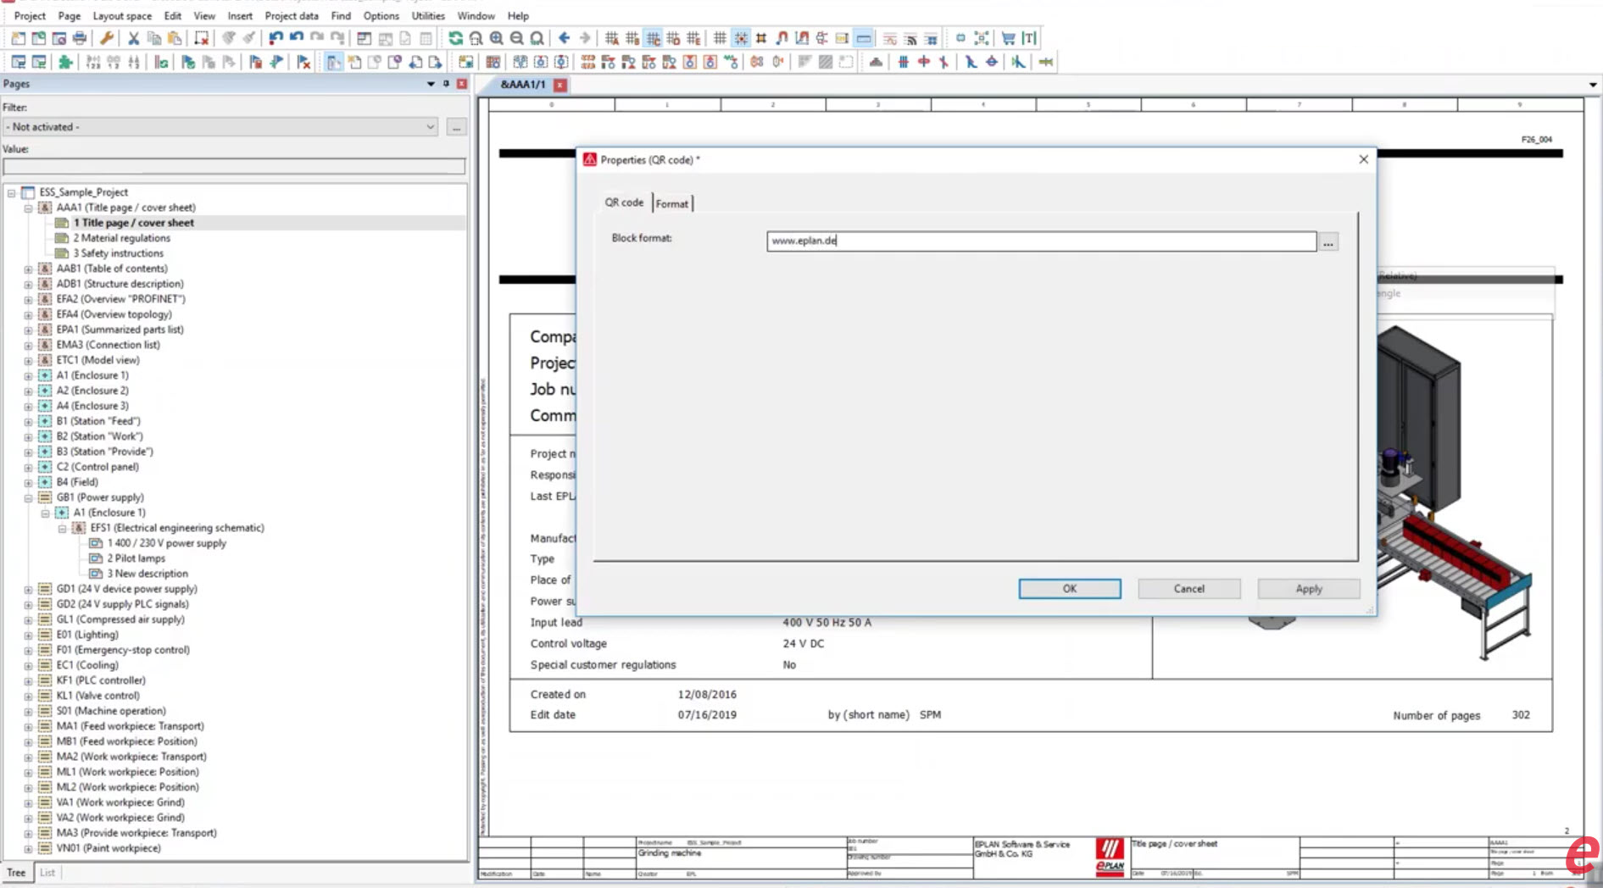The height and width of the screenshot is (888, 1603).
Task: Collapse the GB1 (Power supply) tree node
Action: click(30, 497)
